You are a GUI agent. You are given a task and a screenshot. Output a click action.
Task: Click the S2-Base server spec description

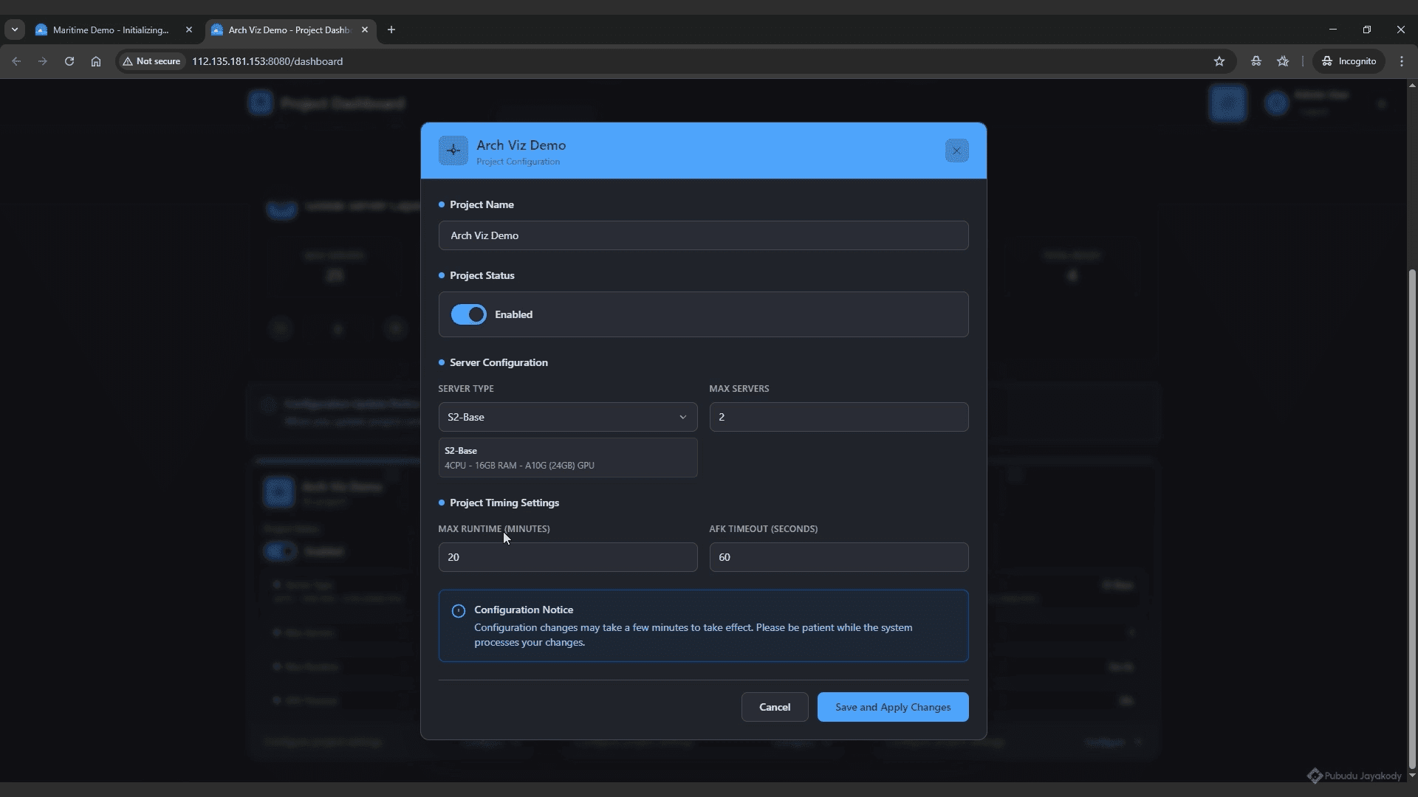567,458
